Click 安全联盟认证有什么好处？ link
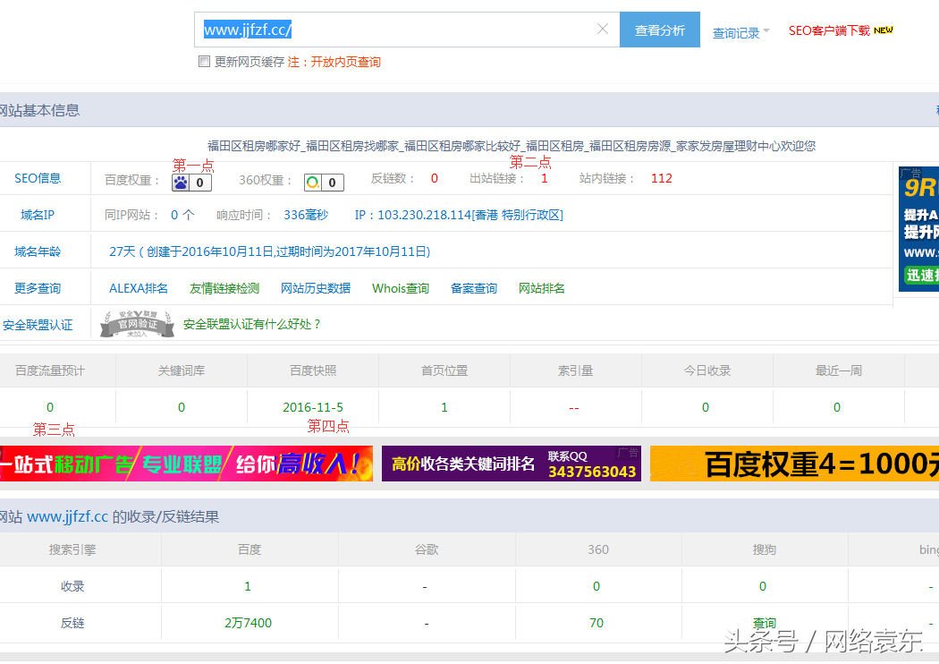939x664 pixels. pos(252,324)
